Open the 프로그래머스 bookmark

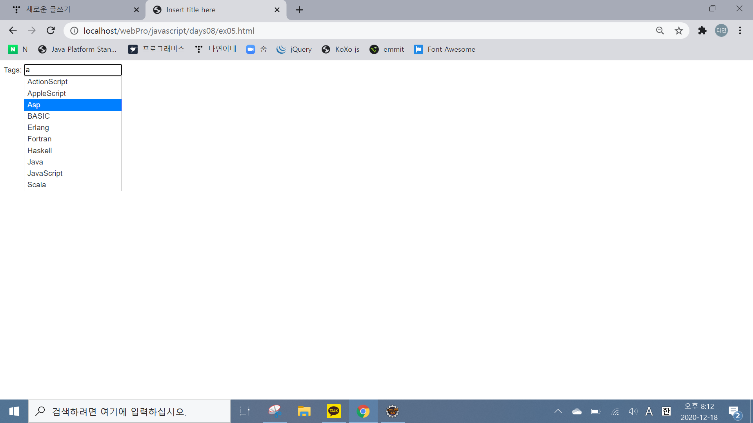click(x=156, y=49)
